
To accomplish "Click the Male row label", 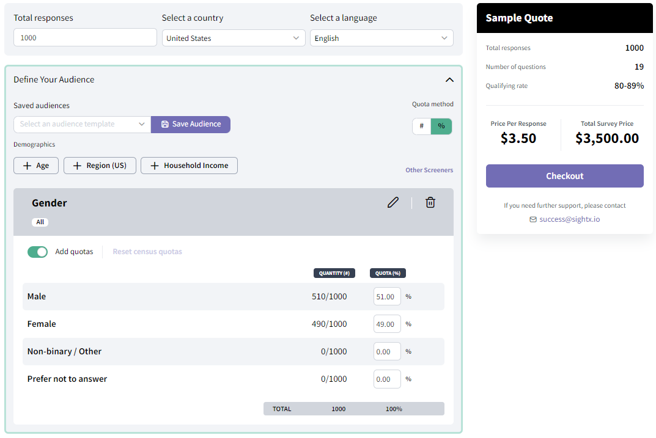I will click(x=37, y=296).
